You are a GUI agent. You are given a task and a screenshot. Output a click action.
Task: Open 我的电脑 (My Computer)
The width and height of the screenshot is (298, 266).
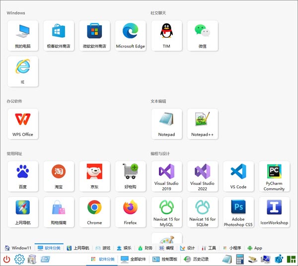[23, 36]
